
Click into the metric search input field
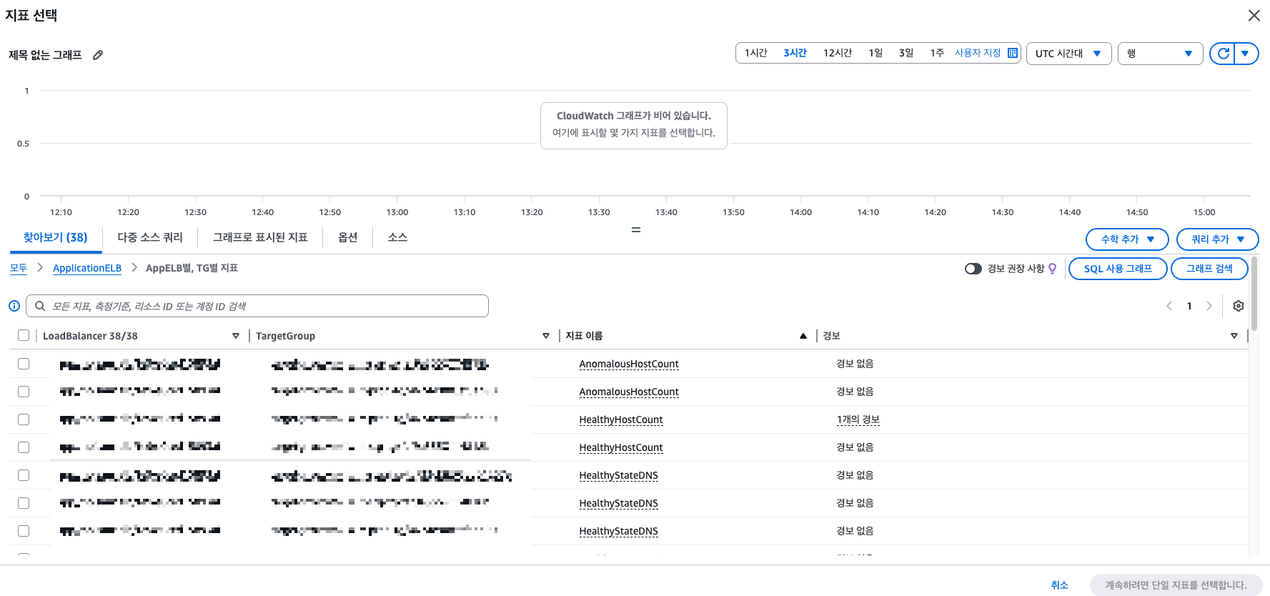click(257, 306)
